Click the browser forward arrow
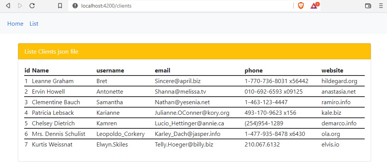387x168 pixels. tap(20, 6)
